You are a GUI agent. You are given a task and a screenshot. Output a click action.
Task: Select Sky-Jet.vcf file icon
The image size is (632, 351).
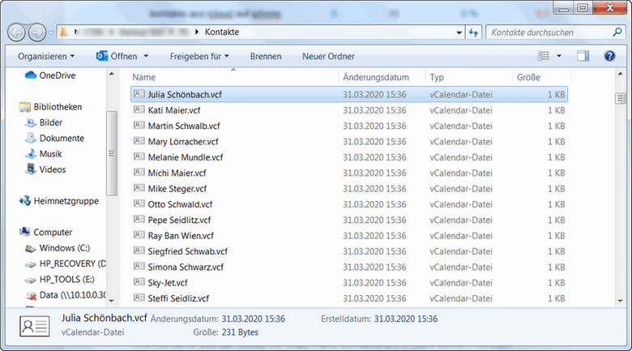(139, 282)
